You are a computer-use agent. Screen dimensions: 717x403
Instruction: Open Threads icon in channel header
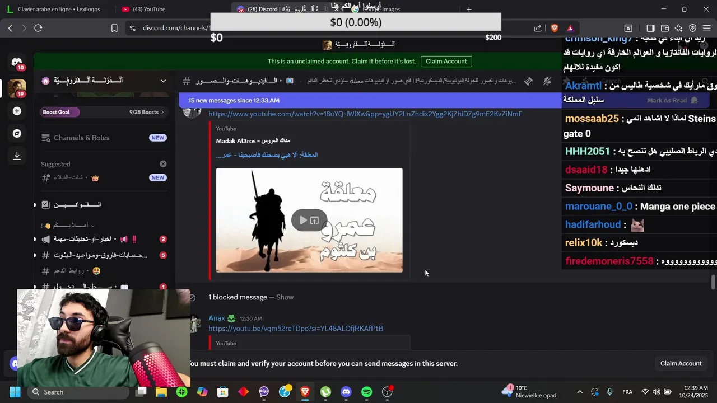click(x=528, y=81)
